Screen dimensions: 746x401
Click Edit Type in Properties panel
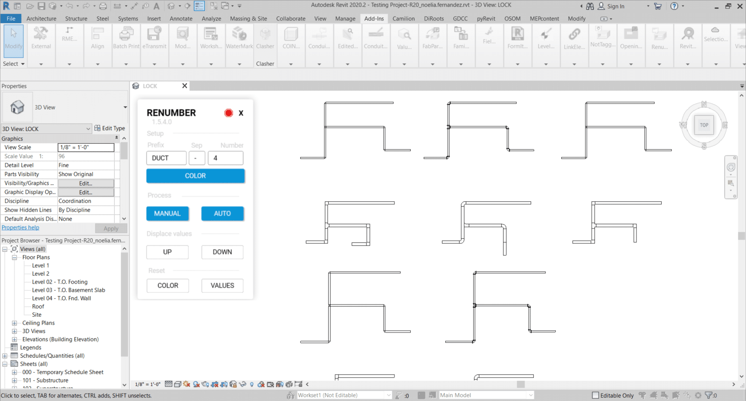[110, 128]
